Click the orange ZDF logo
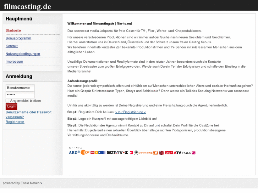 coord(85,152)
